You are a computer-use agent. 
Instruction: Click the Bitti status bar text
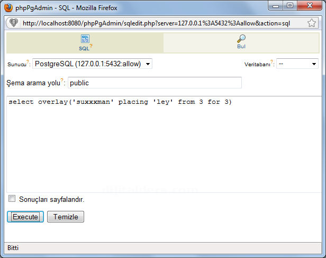point(13,248)
